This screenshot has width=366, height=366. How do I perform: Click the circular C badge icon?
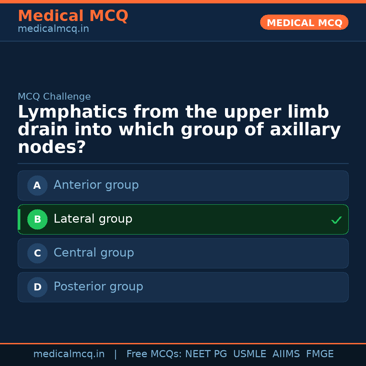pos(37,253)
